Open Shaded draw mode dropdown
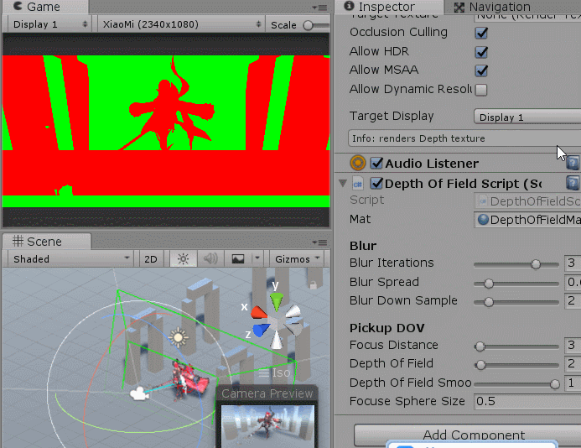Screen dimensions: 581x448 click(70, 258)
